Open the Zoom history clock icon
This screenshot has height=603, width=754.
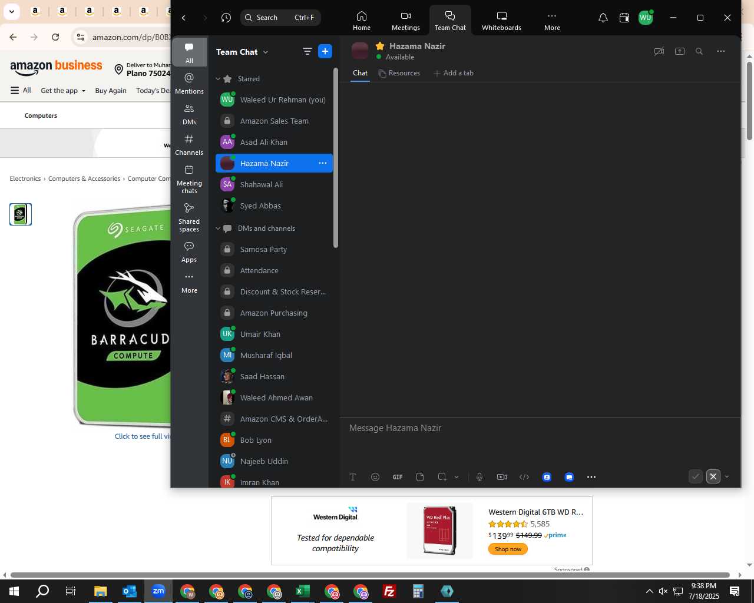click(226, 18)
